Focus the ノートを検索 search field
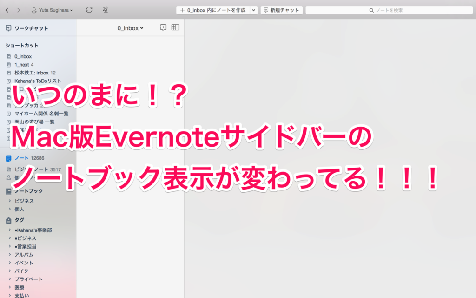The height and width of the screenshot is (298, 476). 389,10
